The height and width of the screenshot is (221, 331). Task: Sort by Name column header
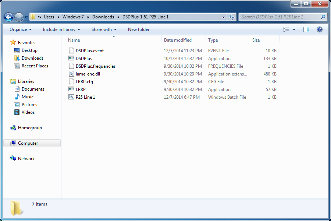pyautogui.click(x=74, y=40)
